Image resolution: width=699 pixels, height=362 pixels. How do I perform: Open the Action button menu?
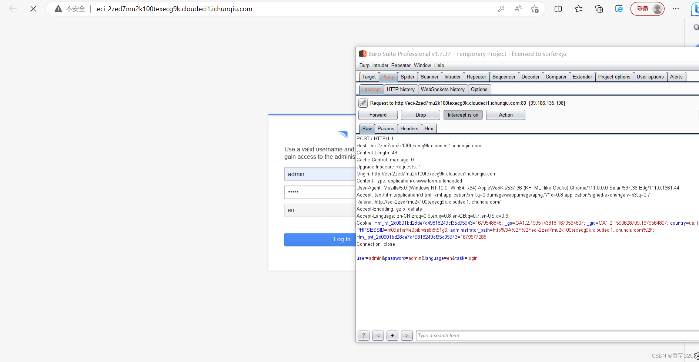[506, 115]
